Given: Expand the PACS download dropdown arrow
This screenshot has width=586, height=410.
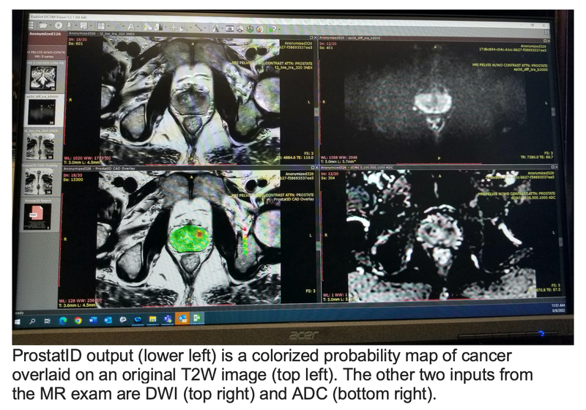Looking at the screenshot, I should click(x=76, y=26).
